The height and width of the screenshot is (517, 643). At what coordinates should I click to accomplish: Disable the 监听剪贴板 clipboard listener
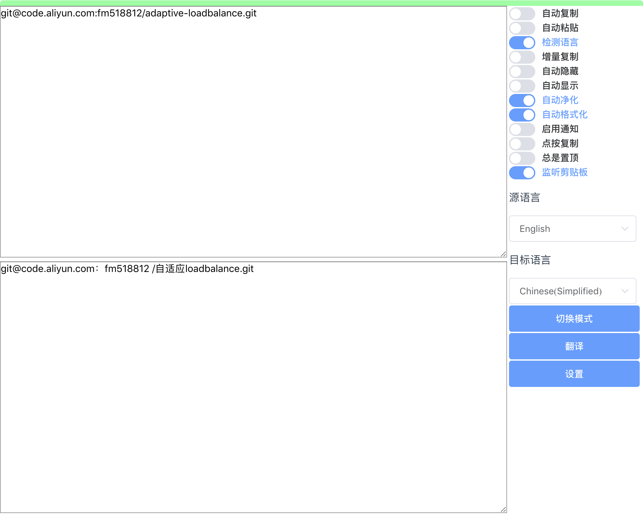(522, 172)
